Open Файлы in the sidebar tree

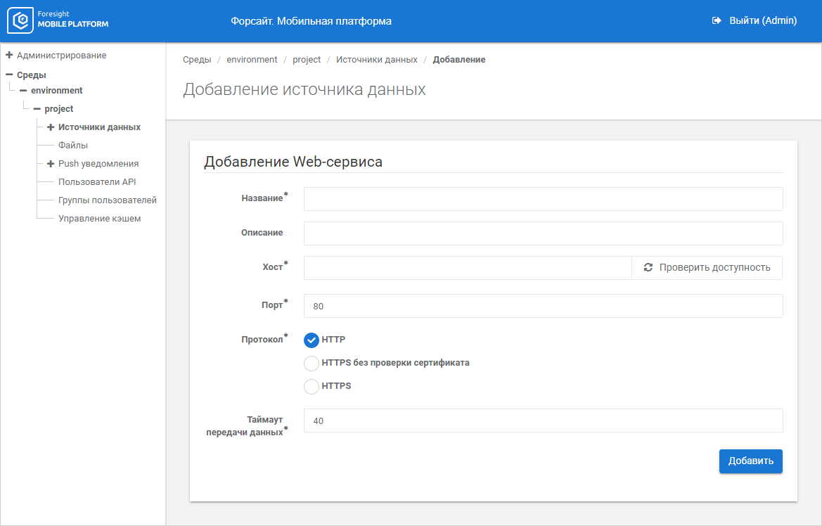coord(73,146)
